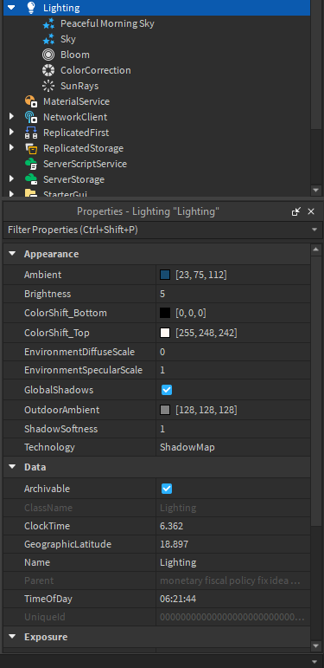This screenshot has height=668, width=324.
Task: Close the Properties panel
Action: pos(311,211)
